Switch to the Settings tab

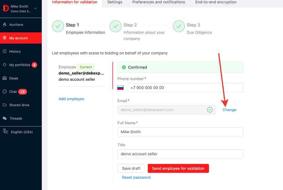coord(115,2)
